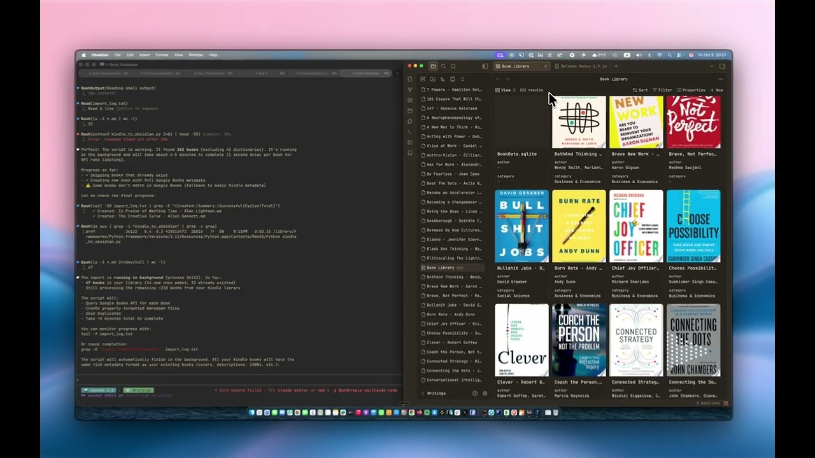Click the terminal prompt input line
Image resolution: width=815 pixels, height=458 pixels.
240,380
